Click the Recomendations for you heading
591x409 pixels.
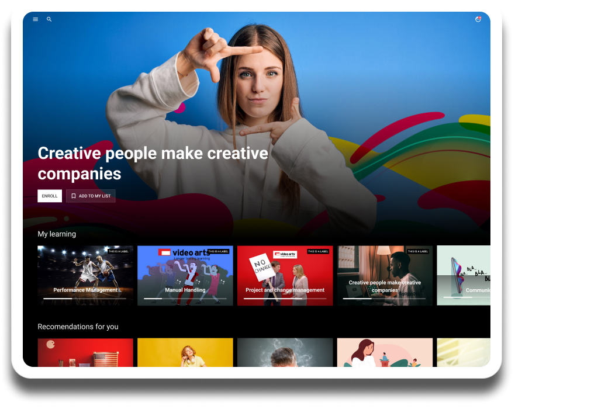pos(78,327)
